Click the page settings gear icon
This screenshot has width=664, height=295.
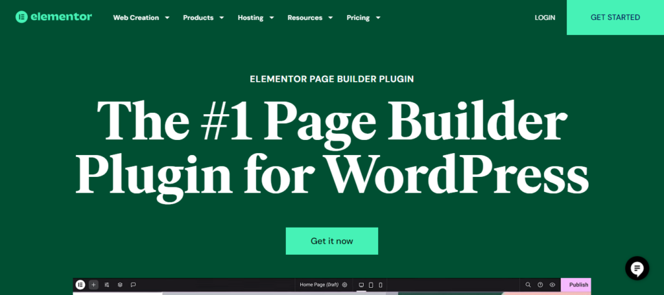345,285
